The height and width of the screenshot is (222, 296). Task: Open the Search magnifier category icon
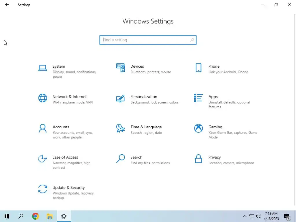tap(121, 159)
